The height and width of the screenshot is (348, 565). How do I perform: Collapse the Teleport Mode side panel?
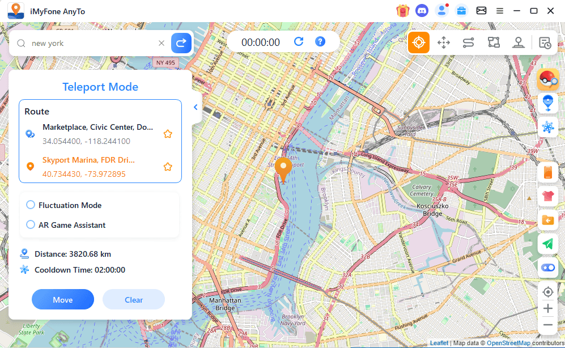click(196, 107)
